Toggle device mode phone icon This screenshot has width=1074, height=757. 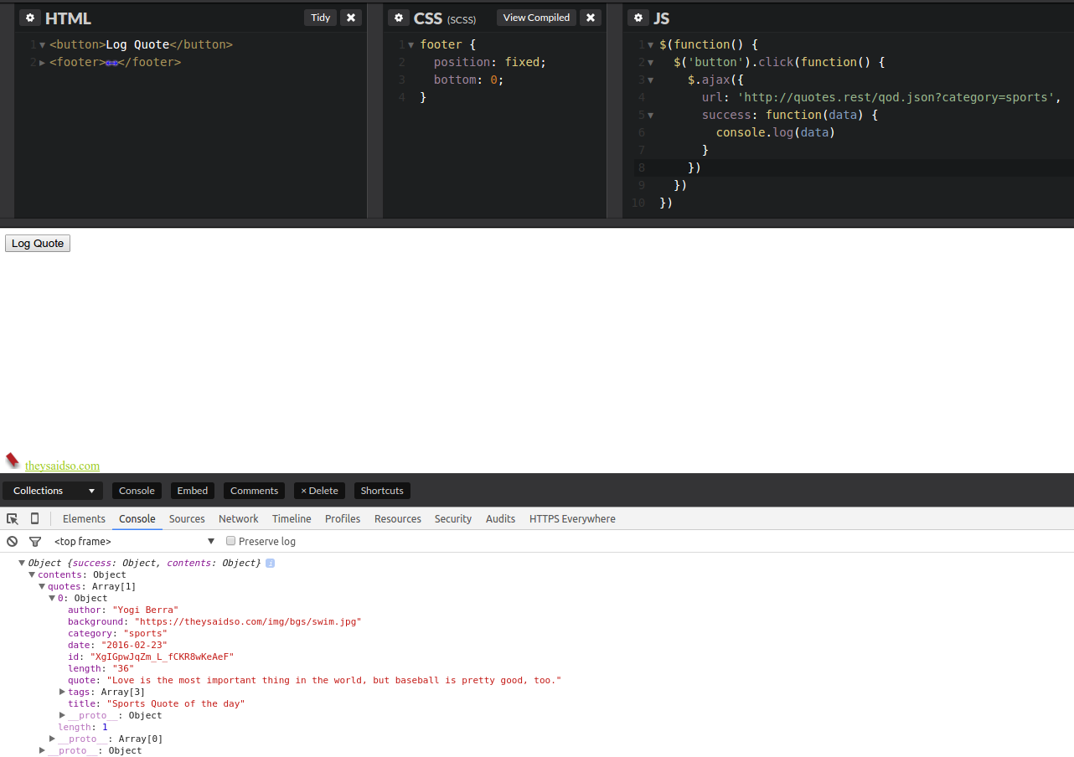tap(34, 519)
